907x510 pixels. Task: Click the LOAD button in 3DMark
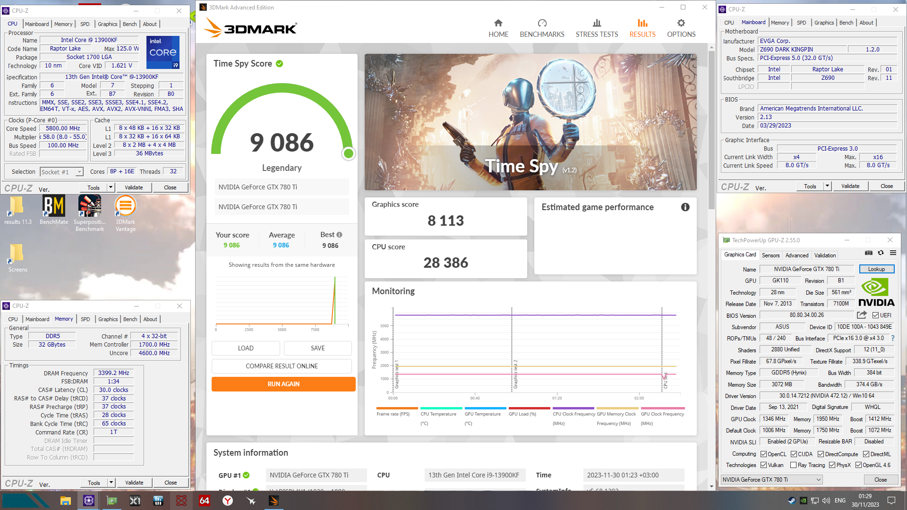click(246, 348)
